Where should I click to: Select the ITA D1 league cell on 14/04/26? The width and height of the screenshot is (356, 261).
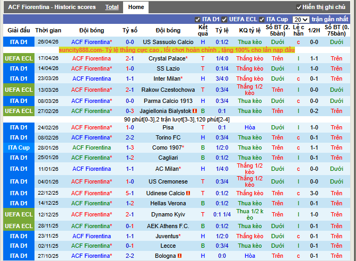click(x=19, y=68)
